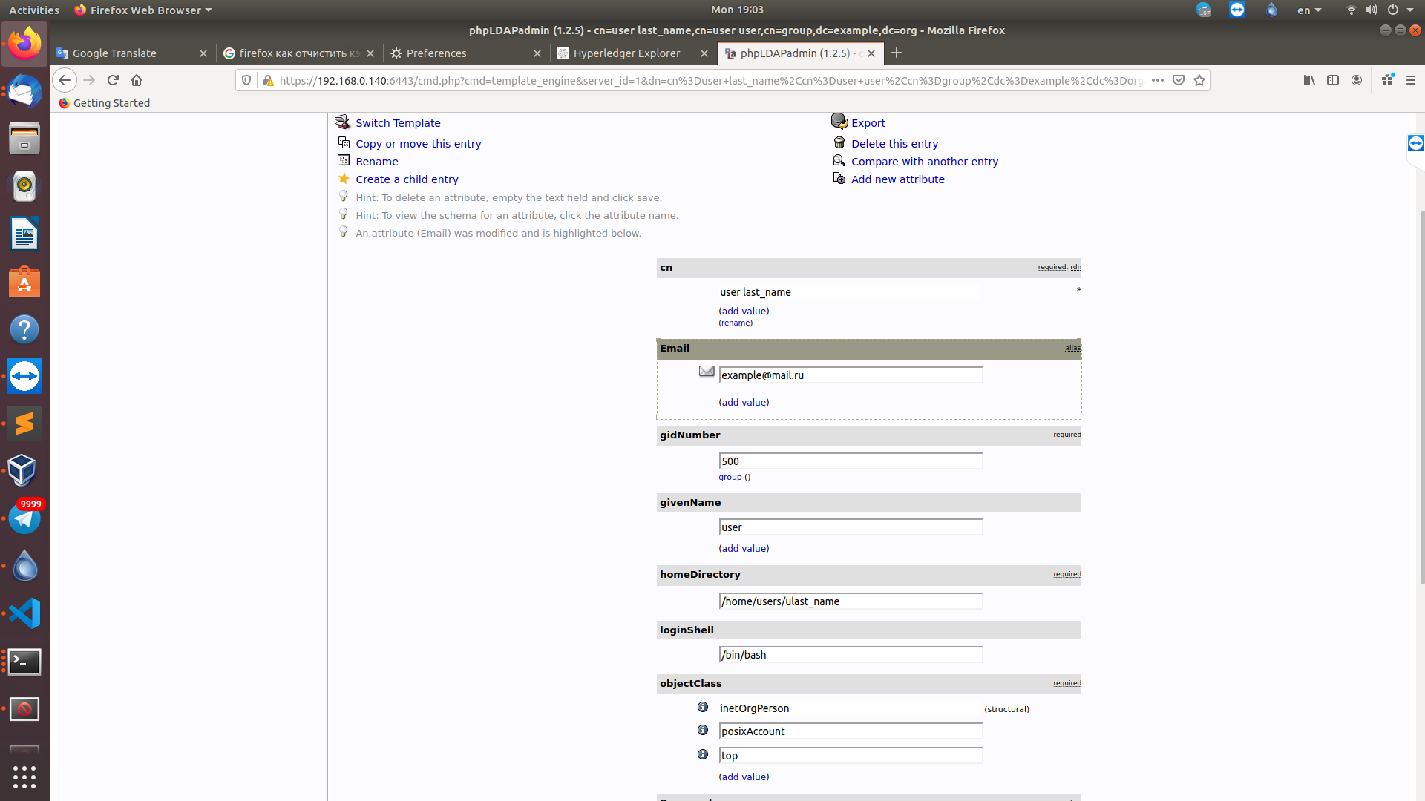This screenshot has width=1425, height=801.
Task: Click info icon next to inetOrgPerson
Action: [x=703, y=707]
